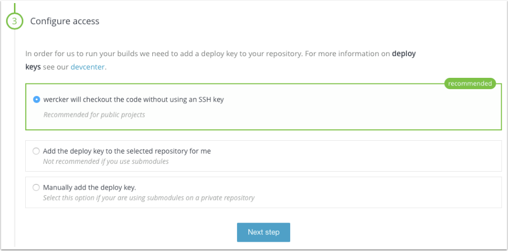Click 'Add the deploy key to the selected repository' label

127,151
